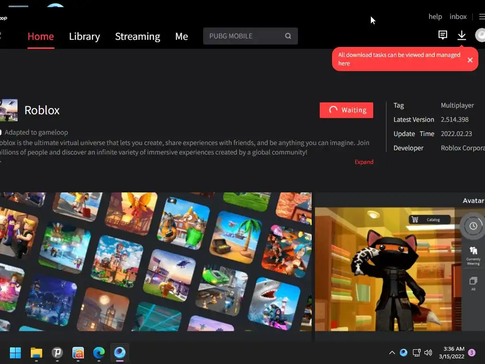The width and height of the screenshot is (485, 364).
Task: Expand the Roblox description
Action: click(x=364, y=162)
